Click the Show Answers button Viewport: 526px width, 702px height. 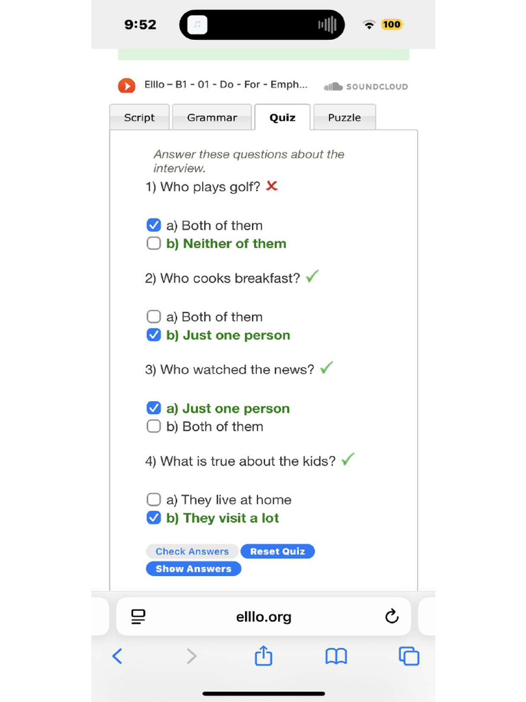point(193,568)
